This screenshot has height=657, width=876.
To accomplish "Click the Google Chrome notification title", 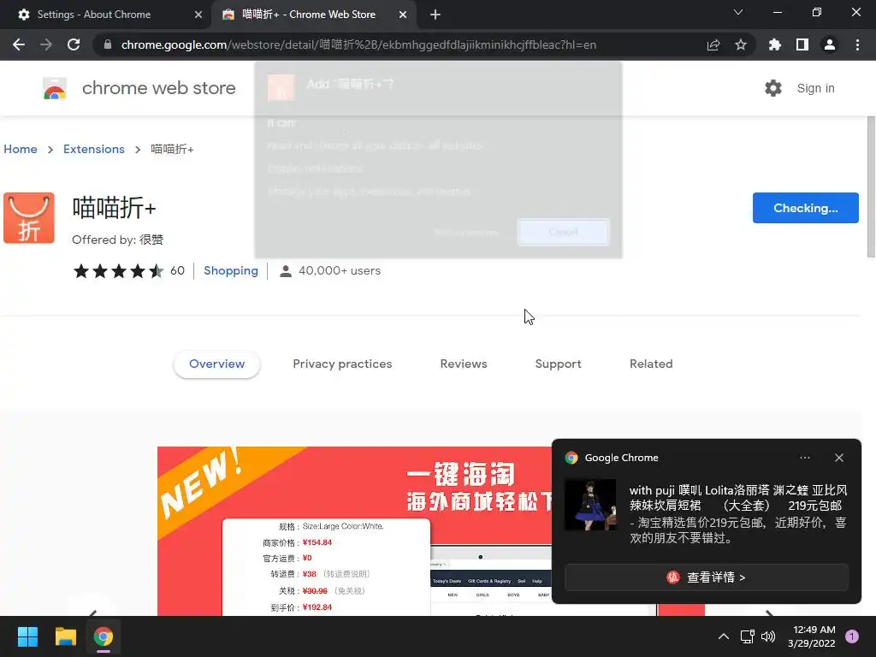I will 621,458.
